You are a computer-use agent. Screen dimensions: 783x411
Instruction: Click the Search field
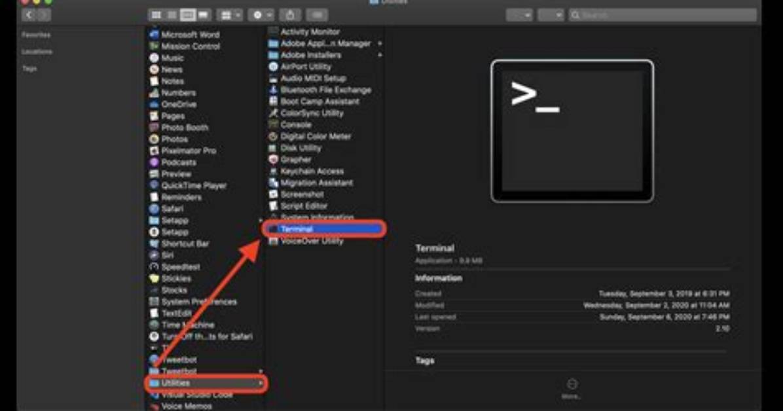[663, 15]
